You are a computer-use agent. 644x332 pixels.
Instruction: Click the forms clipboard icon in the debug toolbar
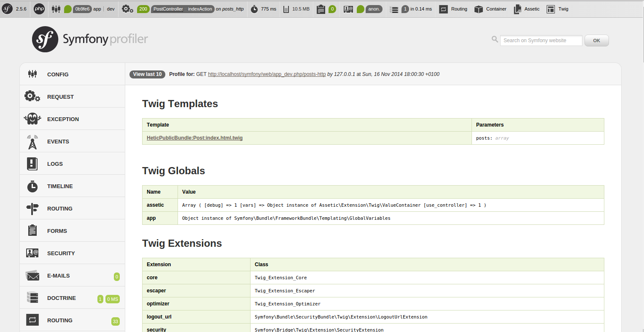tap(321, 9)
